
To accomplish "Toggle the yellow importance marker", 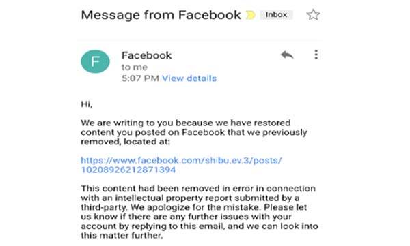I will 251,15.
